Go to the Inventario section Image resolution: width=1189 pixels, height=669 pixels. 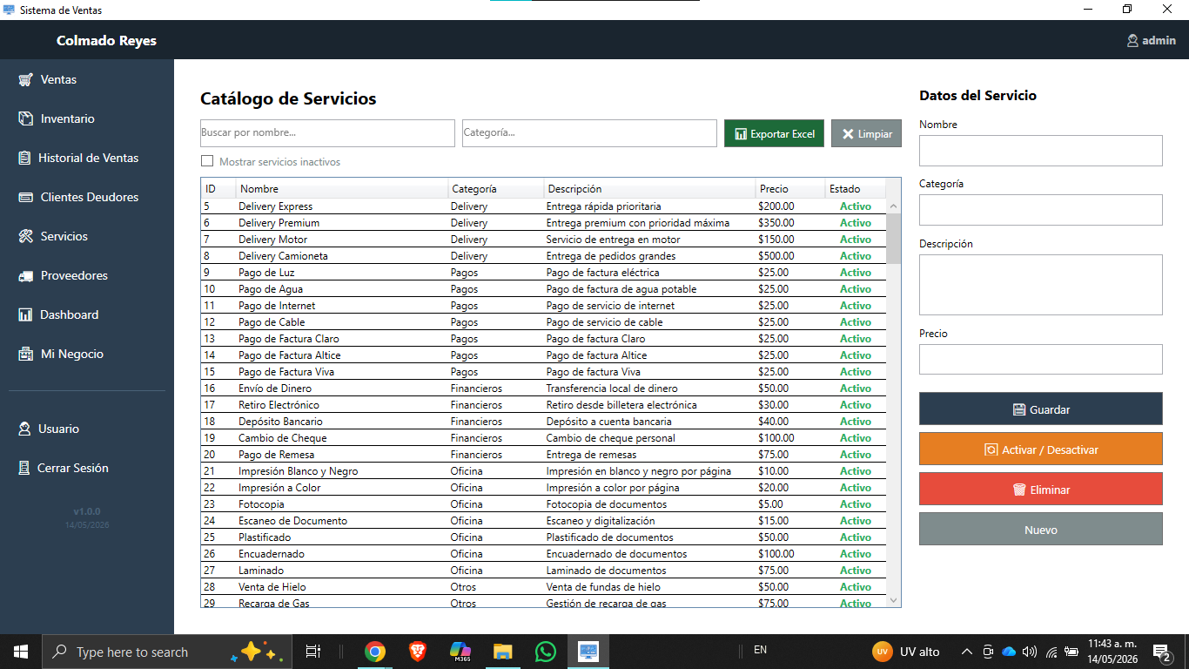pyautogui.click(x=87, y=118)
